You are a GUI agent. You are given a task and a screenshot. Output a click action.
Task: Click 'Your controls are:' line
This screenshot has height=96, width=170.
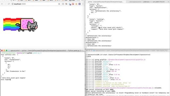(9, 55)
